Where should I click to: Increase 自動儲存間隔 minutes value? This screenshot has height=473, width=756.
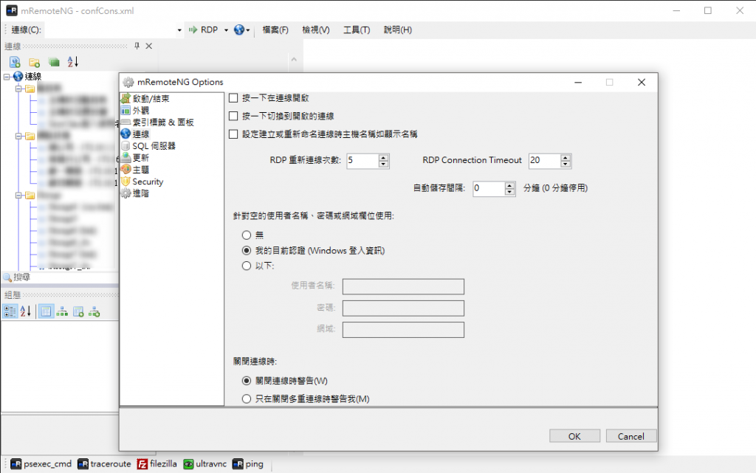pyautogui.click(x=509, y=185)
